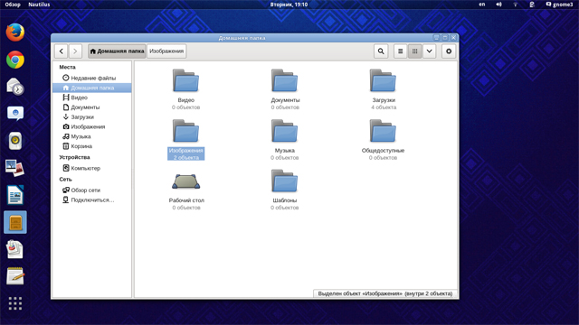Viewport: 579px width, 325px height.
Task: Click the Общедоступные folder label text
Action: click(x=383, y=151)
